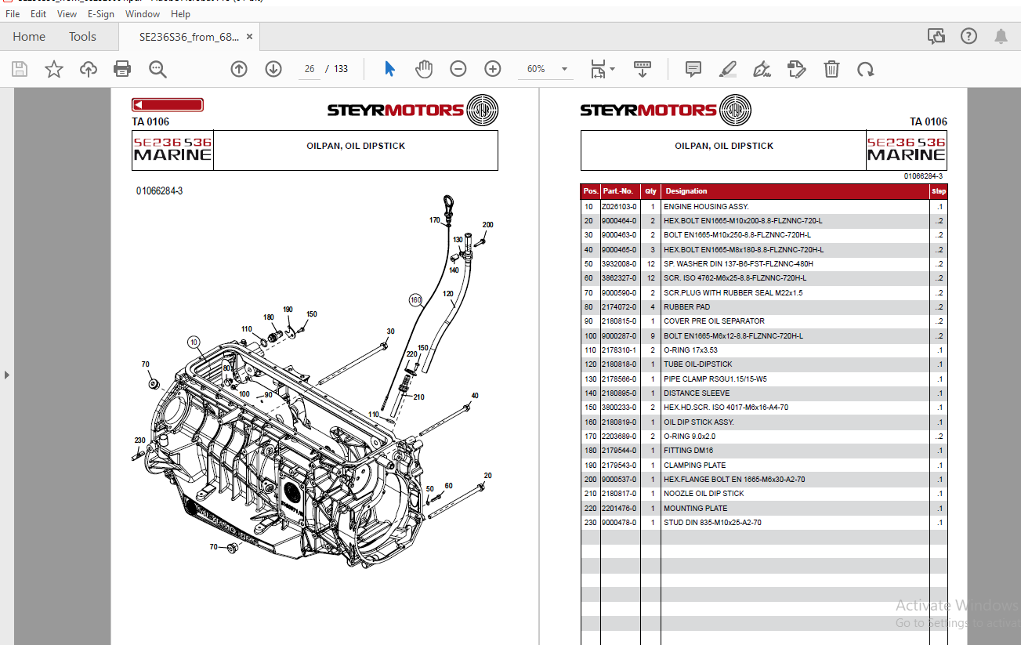This screenshot has width=1021, height=645.
Task: Open the find text magnifier tool
Action: (157, 69)
